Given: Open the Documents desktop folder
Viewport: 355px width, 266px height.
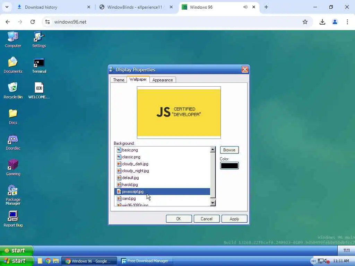Looking at the screenshot, I should 13,65.
